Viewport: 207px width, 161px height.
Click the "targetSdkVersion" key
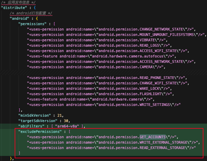point(38,121)
